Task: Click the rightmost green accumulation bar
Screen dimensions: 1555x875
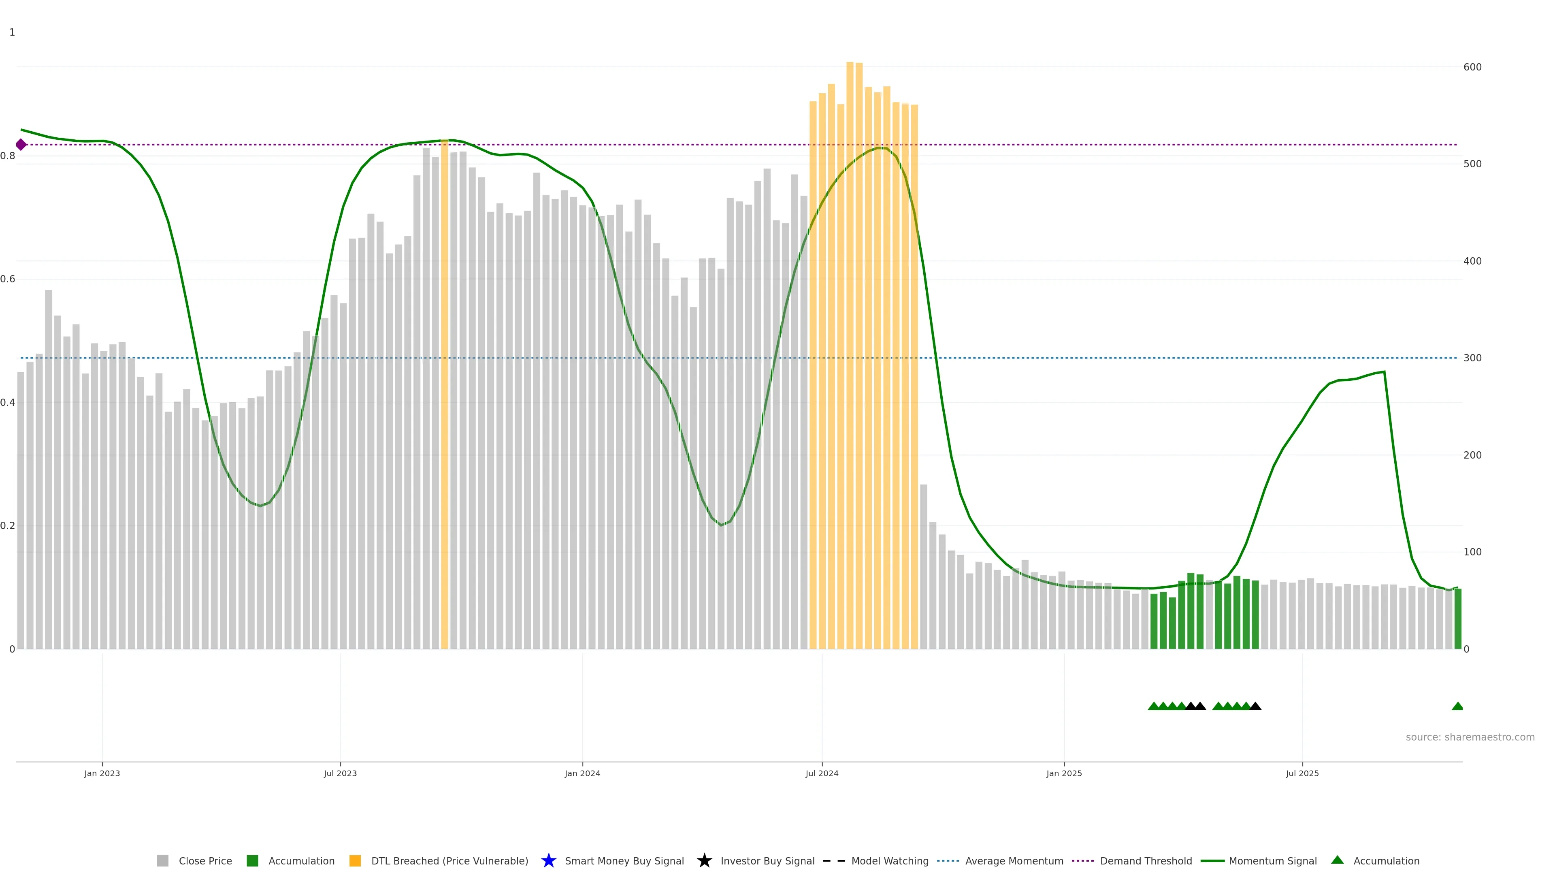Action: 1458,619
